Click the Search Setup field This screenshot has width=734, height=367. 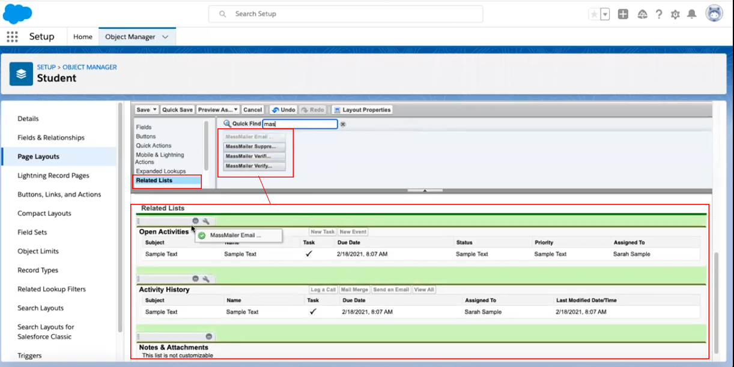pyautogui.click(x=346, y=14)
